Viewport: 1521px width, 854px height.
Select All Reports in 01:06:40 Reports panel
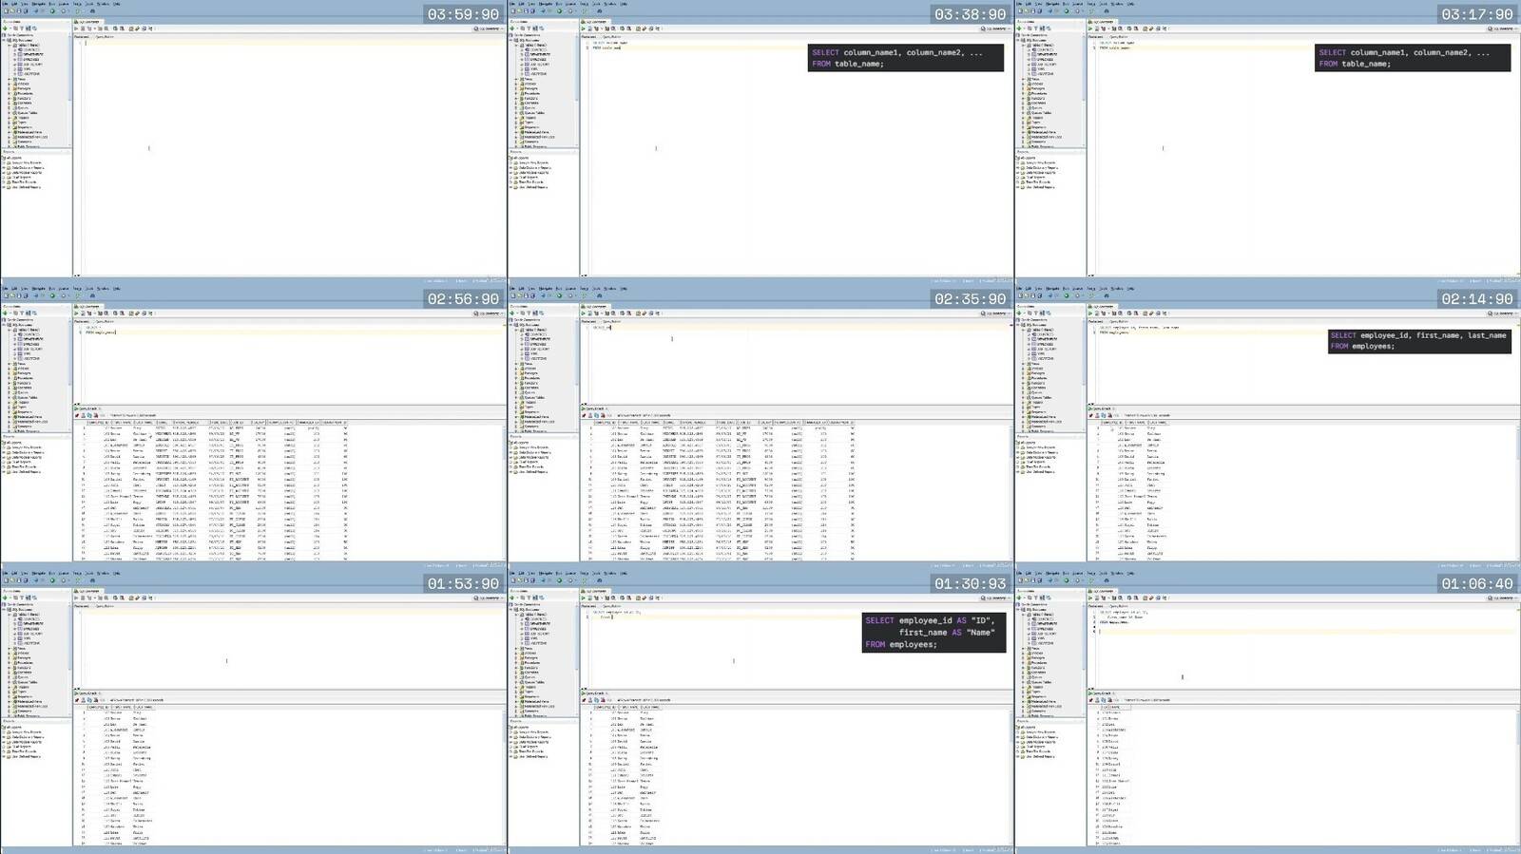(x=1028, y=728)
